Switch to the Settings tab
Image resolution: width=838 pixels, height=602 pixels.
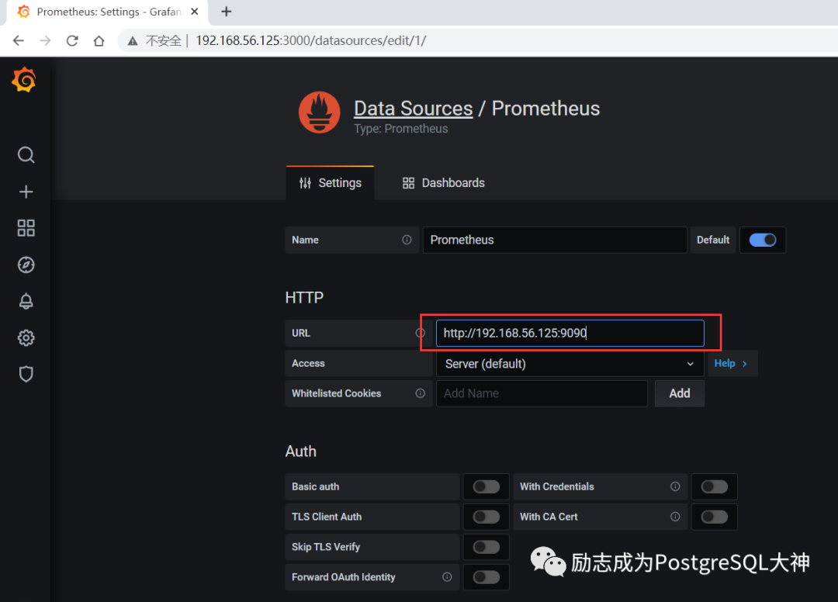[331, 182]
